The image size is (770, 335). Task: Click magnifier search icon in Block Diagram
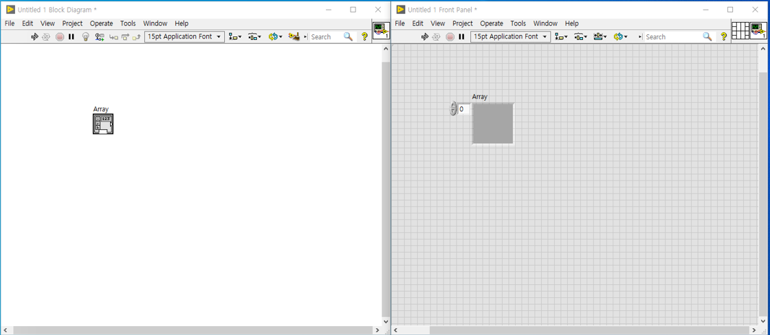tap(348, 37)
